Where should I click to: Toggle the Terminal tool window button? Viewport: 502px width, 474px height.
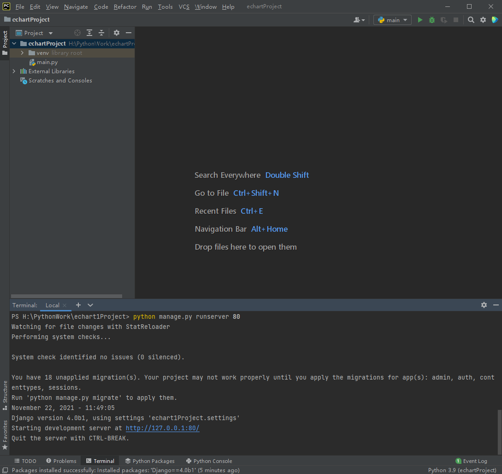pos(100,461)
